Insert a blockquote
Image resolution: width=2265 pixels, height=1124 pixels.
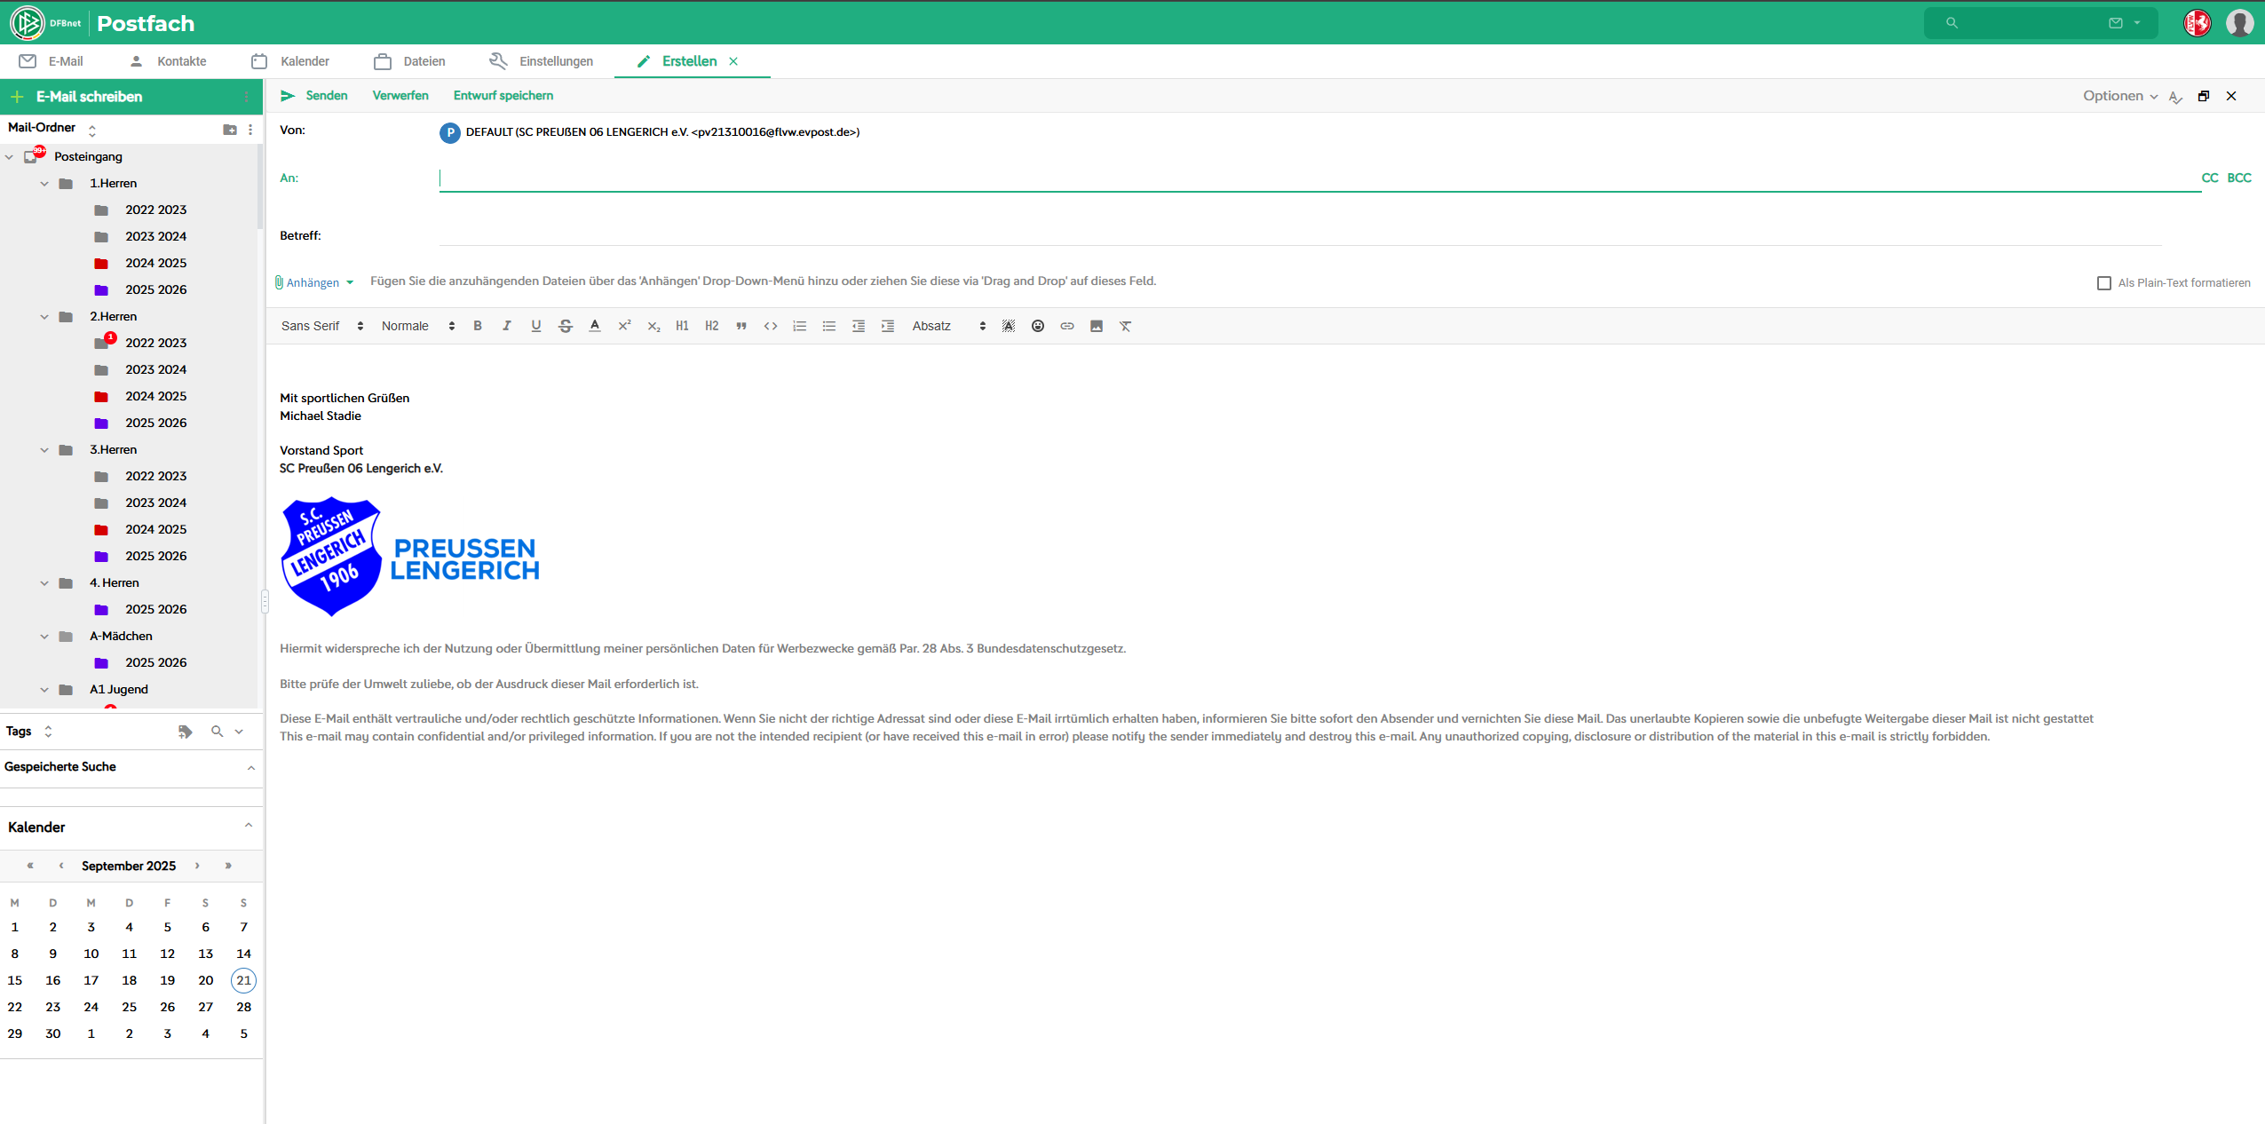click(x=740, y=326)
